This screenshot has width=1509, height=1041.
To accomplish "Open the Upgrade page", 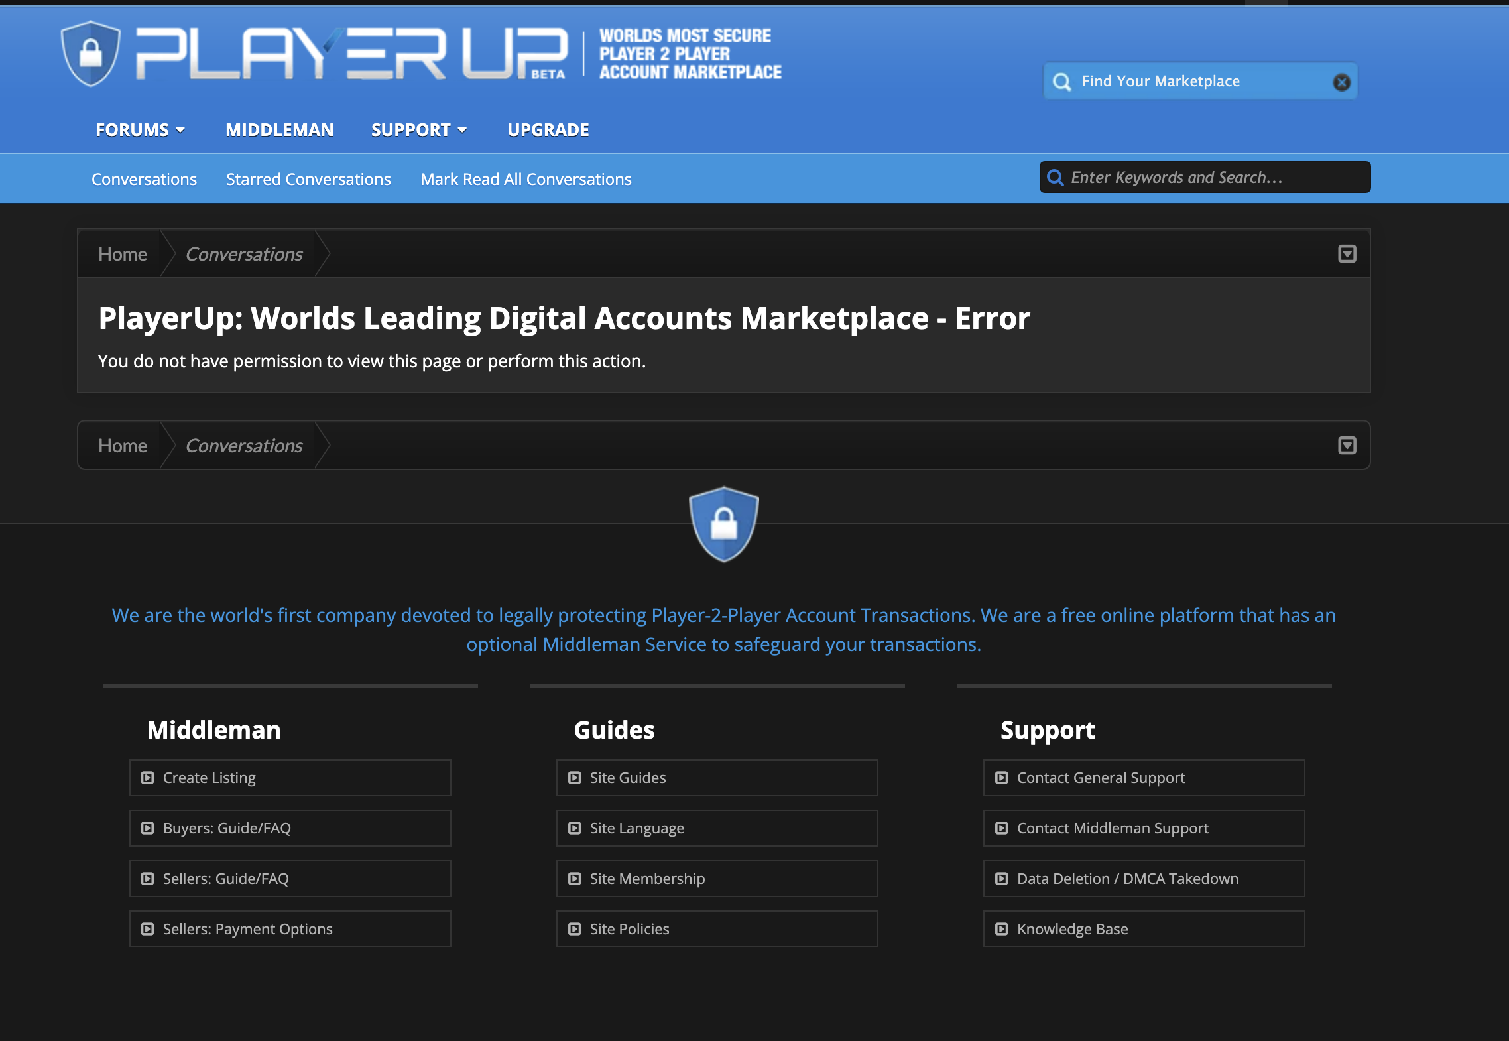I will click(x=548, y=130).
